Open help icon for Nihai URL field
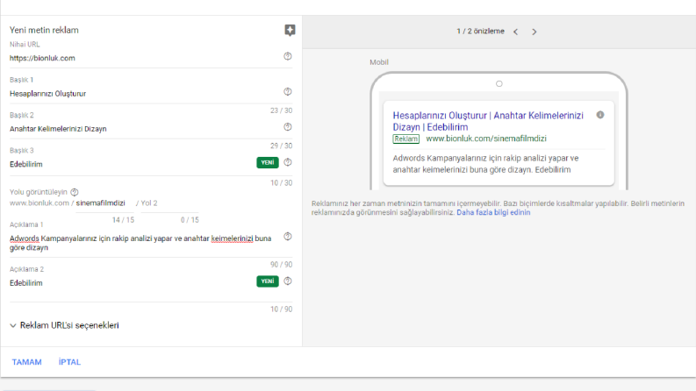The image size is (696, 391). click(288, 56)
